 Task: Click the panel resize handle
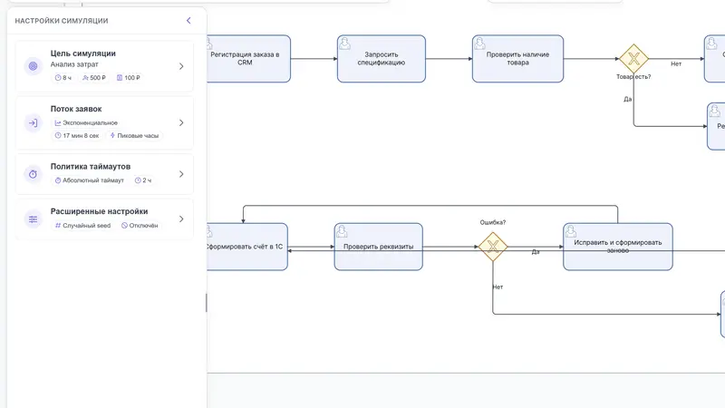pyautogui.click(x=207, y=303)
